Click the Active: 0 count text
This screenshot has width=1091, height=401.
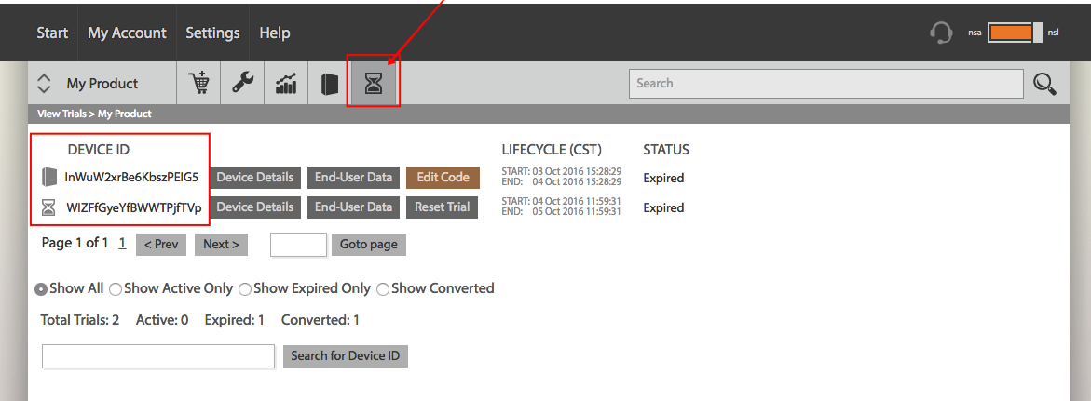pyautogui.click(x=162, y=320)
